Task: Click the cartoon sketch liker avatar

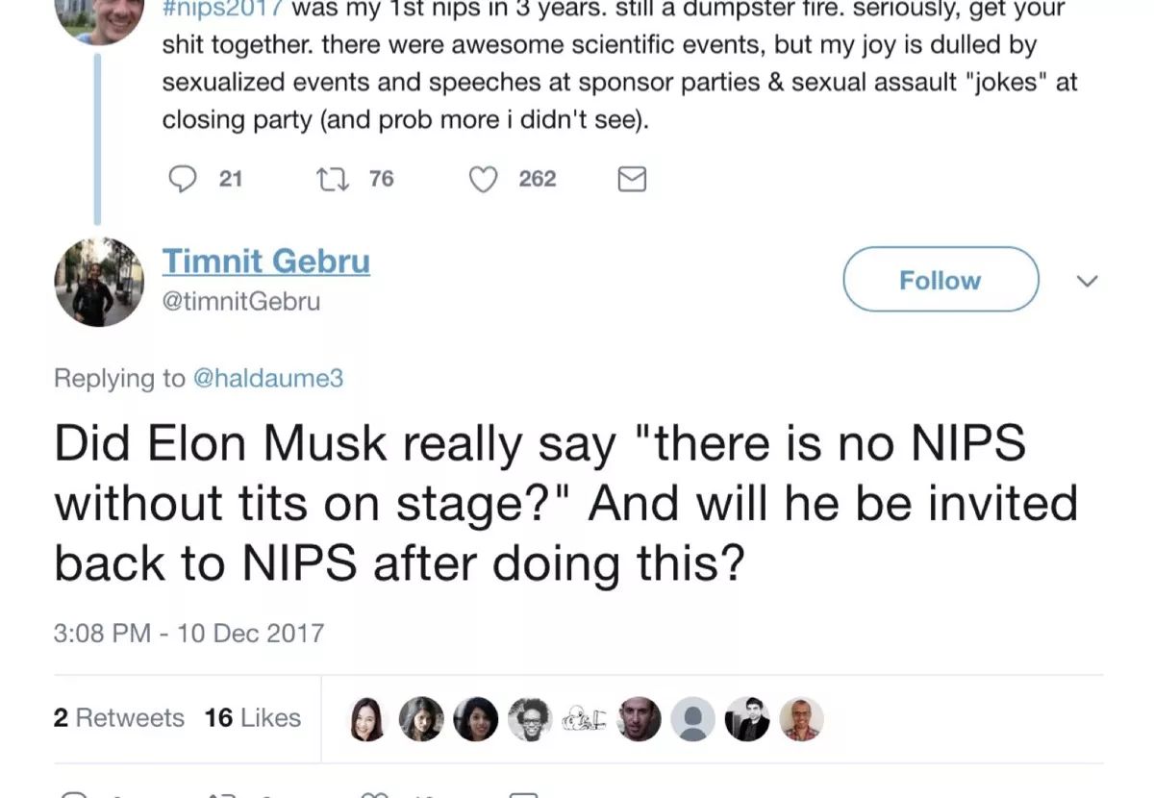Action: click(x=584, y=719)
